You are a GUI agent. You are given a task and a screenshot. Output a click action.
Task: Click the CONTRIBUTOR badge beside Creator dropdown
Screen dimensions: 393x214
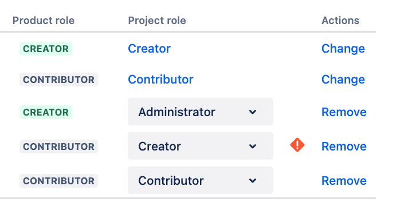click(58, 146)
